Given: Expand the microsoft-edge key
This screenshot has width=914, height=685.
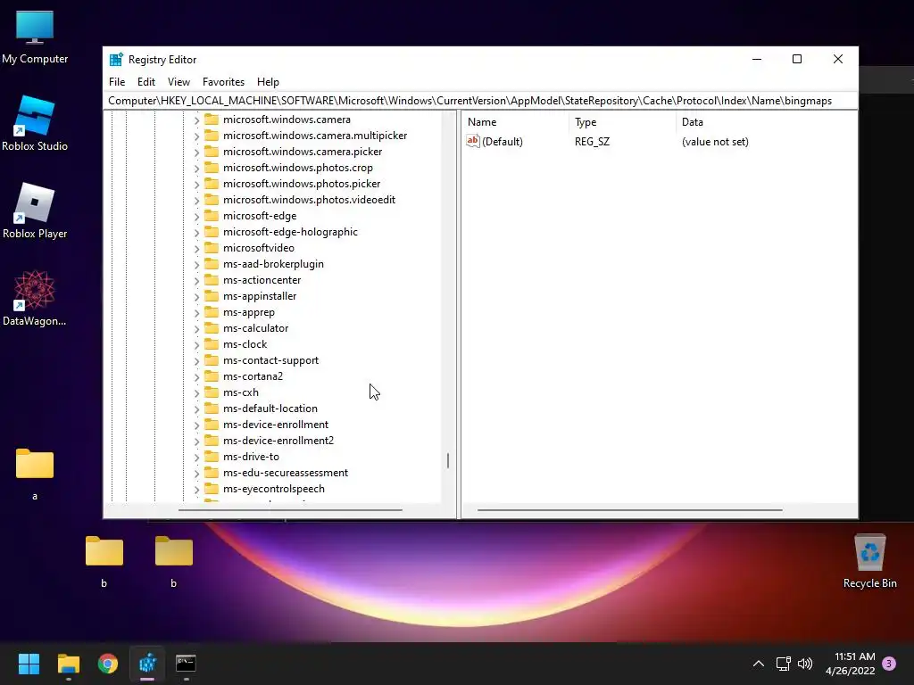Looking at the screenshot, I should 196,216.
